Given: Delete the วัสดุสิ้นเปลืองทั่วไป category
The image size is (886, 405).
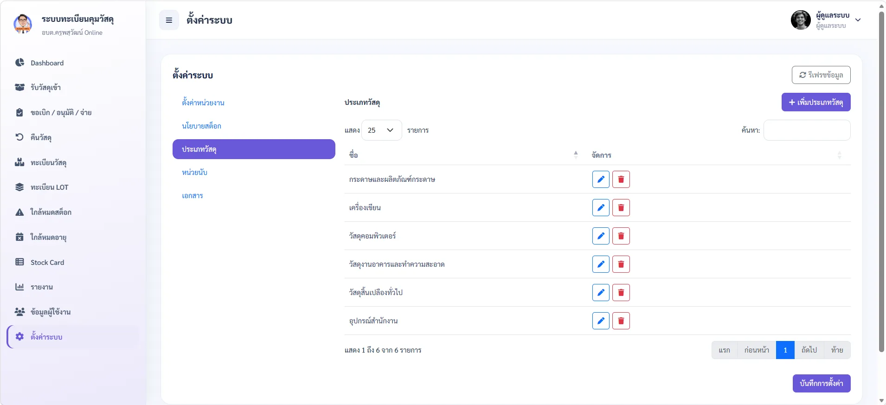Looking at the screenshot, I should pos(621,293).
